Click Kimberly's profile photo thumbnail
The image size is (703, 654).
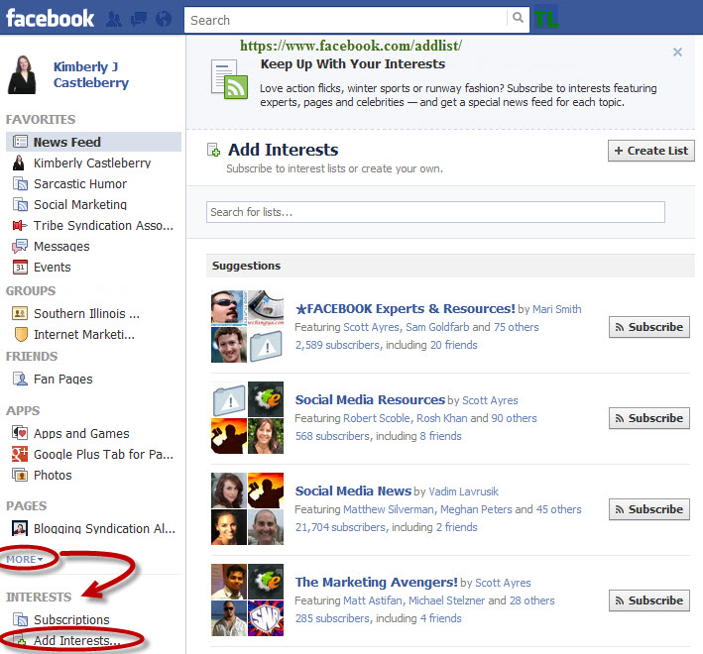(22, 74)
